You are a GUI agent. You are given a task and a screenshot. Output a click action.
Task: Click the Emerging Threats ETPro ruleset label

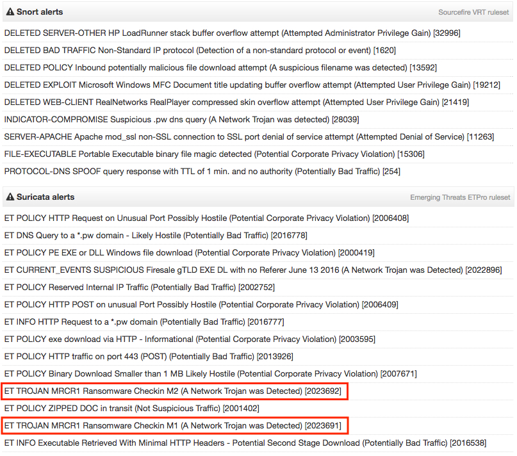click(460, 197)
